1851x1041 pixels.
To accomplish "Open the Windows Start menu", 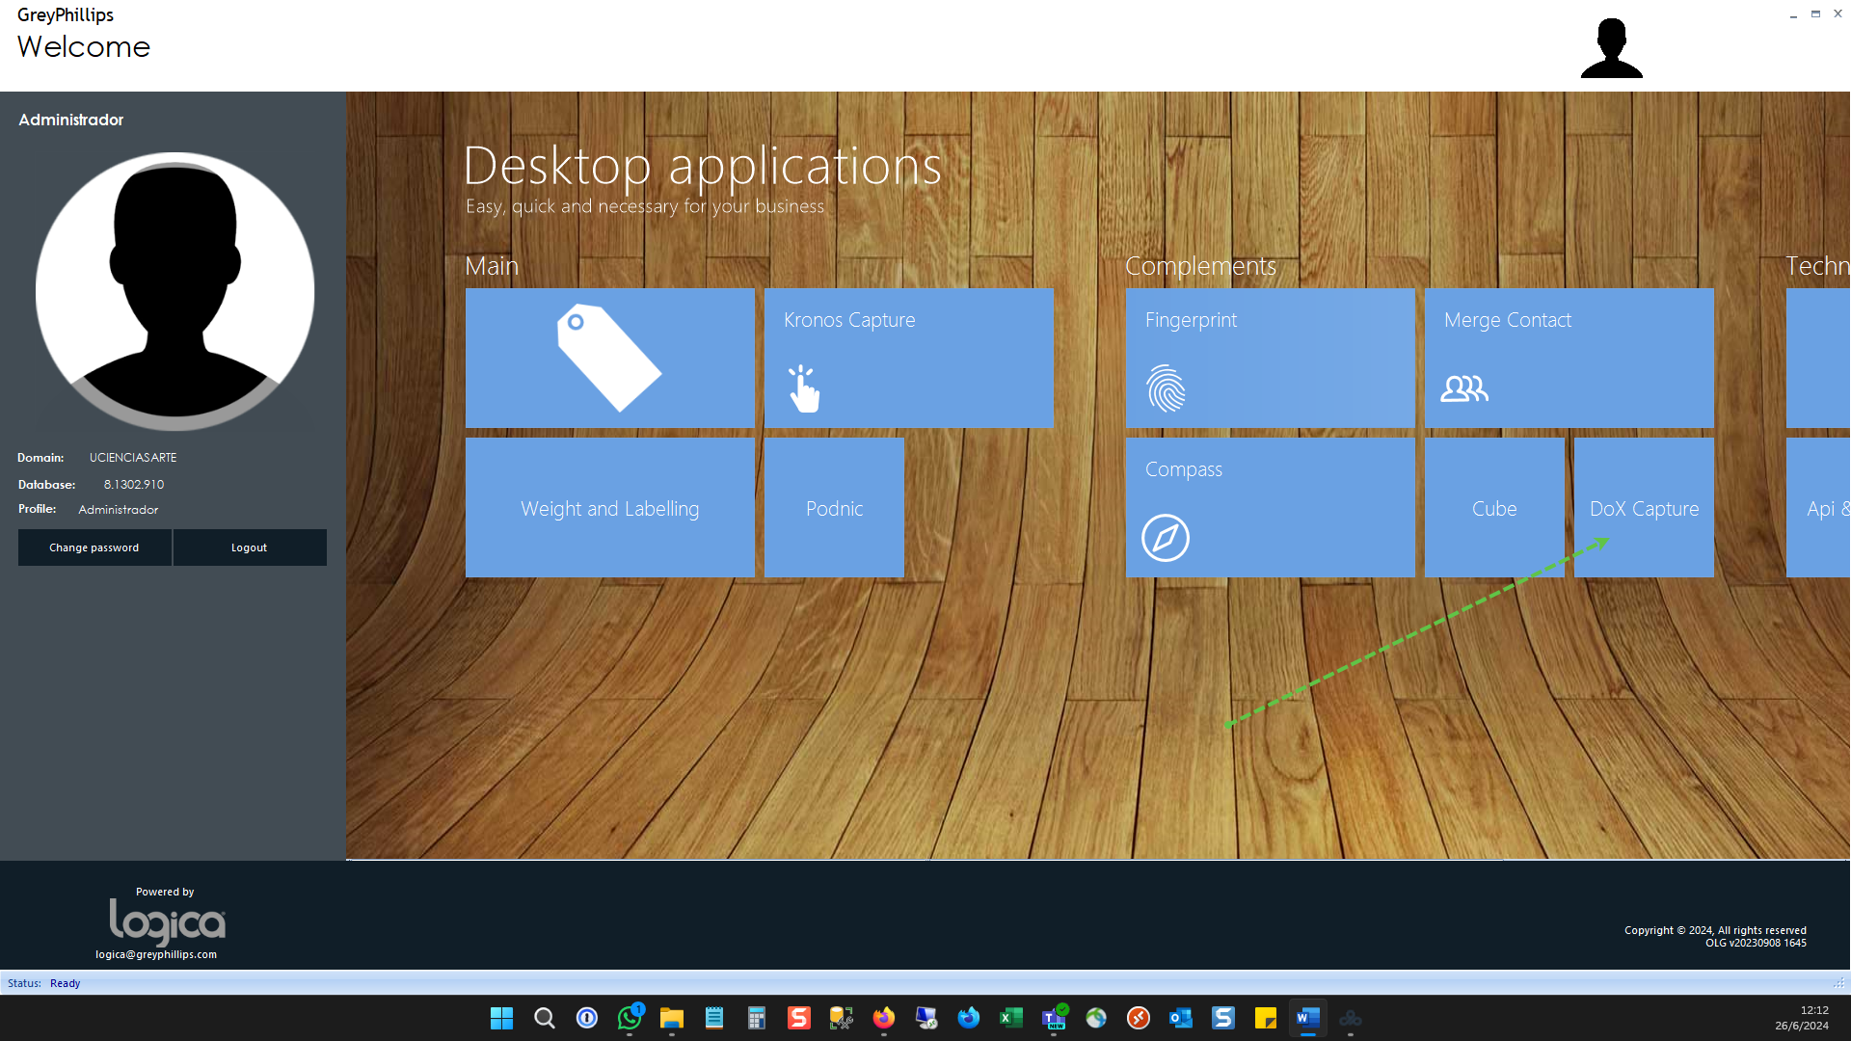I will coord(501,1018).
